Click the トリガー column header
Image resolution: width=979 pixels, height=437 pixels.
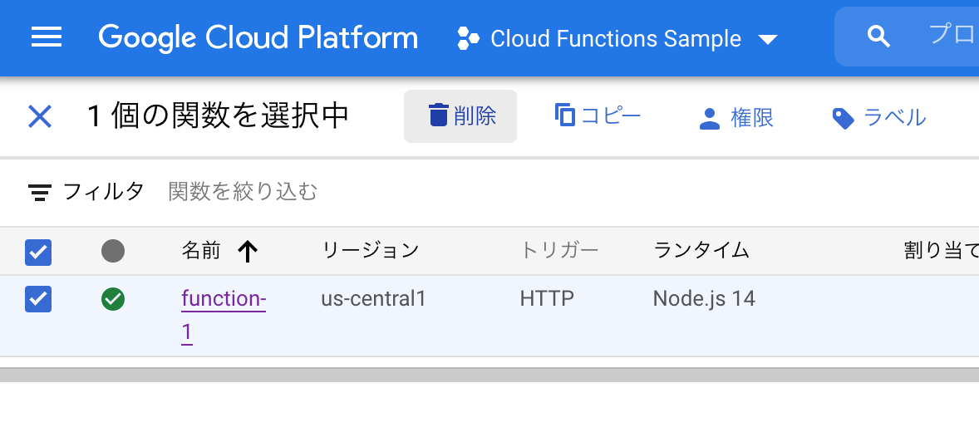pos(559,251)
